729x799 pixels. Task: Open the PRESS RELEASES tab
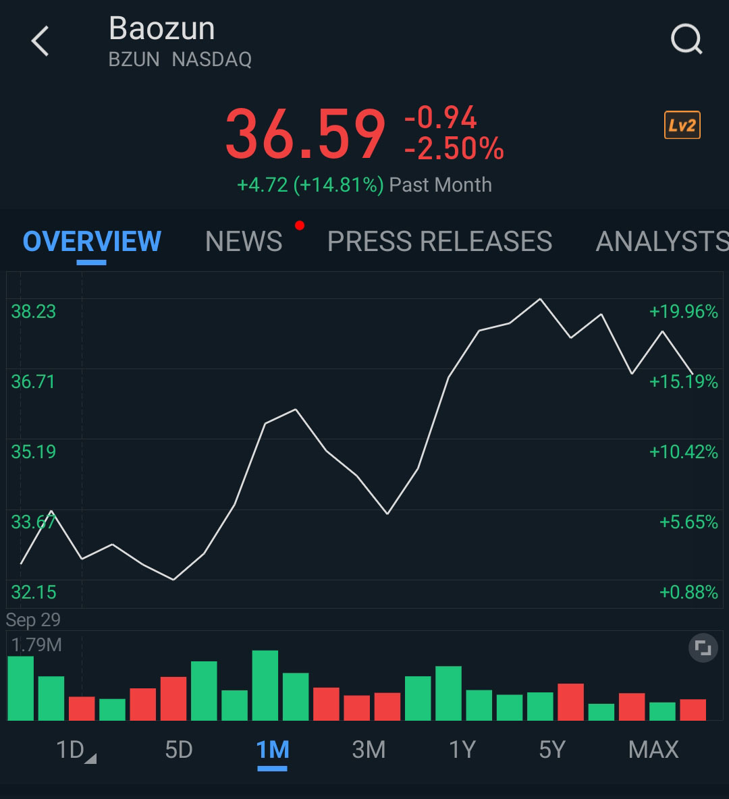point(439,241)
